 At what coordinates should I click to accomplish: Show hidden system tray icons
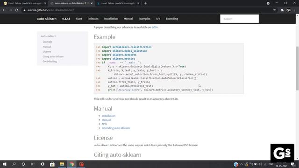(242, 164)
